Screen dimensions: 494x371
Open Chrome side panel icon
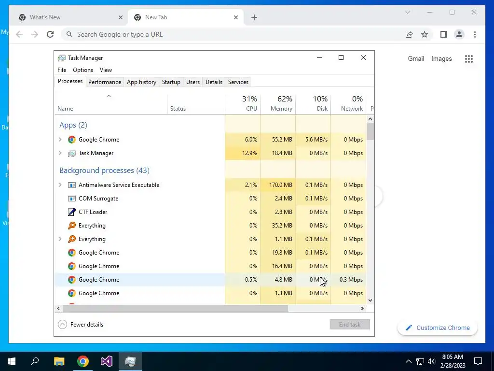[444, 34]
